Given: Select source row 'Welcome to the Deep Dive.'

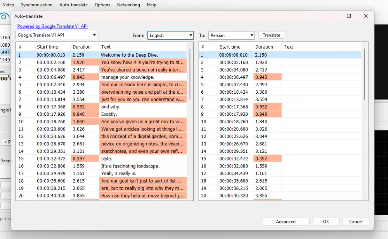Looking at the screenshot, I should [101, 55].
